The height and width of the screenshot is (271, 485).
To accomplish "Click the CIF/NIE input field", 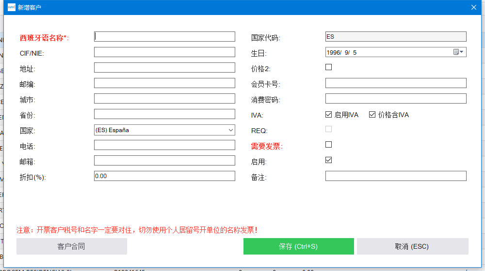I will pyautogui.click(x=164, y=52).
